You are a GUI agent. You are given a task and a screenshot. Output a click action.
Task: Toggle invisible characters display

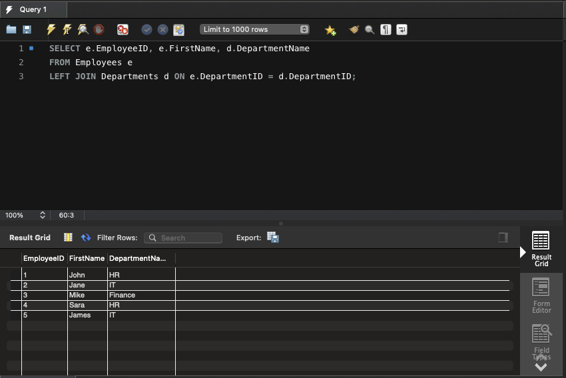[x=386, y=30]
